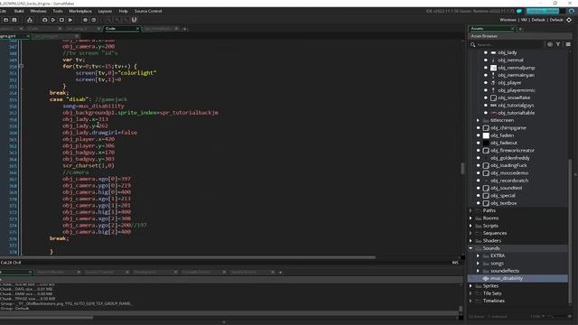Screen dimensions: 578x325
Task: Click the obj_fadeout black square icon
Action: [486, 143]
